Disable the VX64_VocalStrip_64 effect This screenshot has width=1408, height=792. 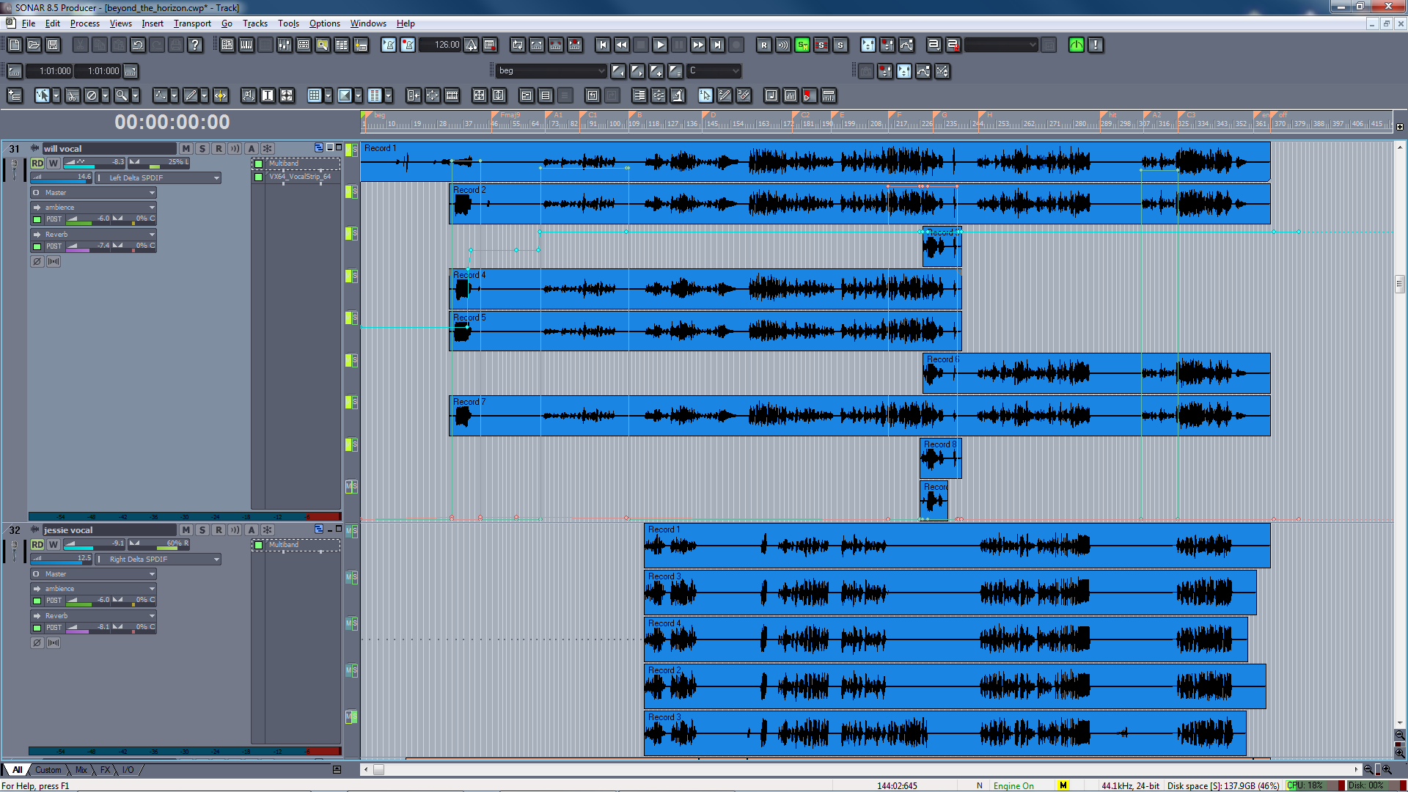coord(258,177)
